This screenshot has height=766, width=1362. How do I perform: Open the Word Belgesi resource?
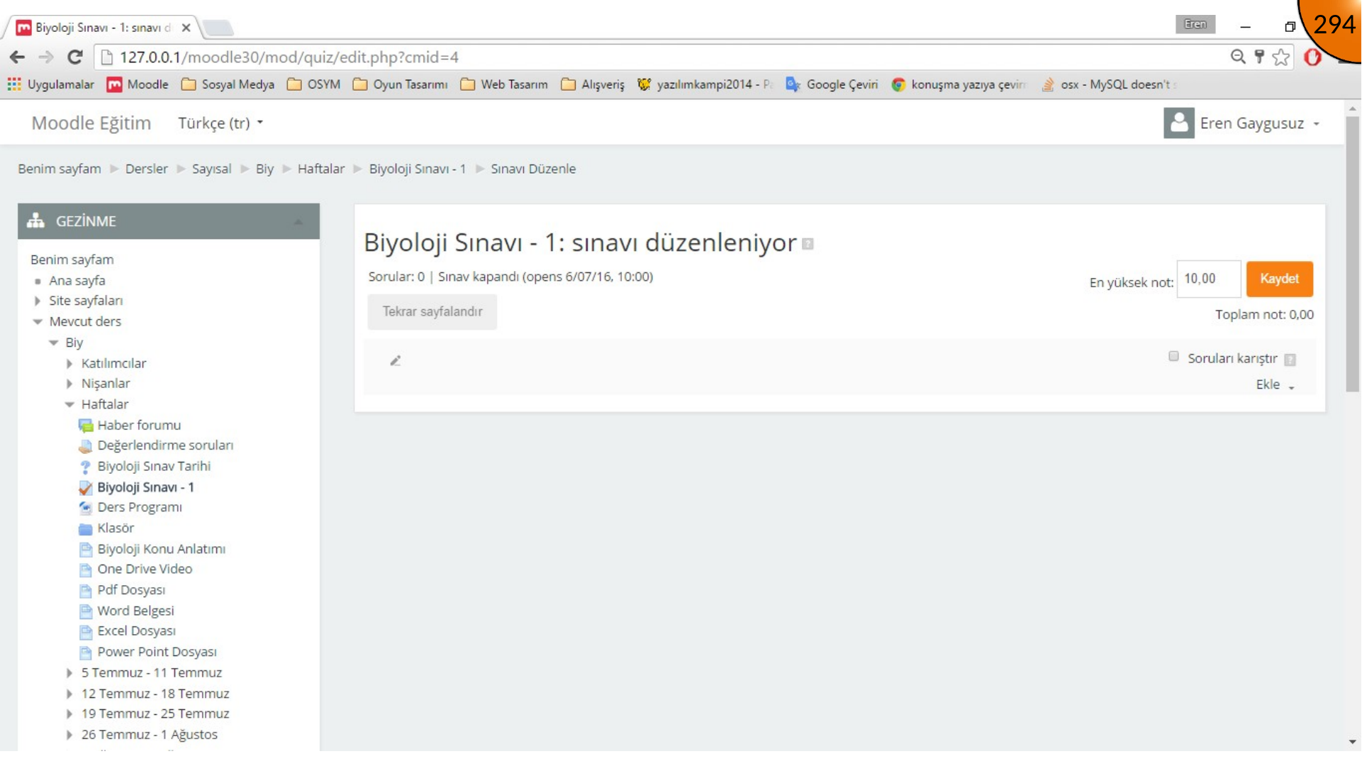(135, 611)
